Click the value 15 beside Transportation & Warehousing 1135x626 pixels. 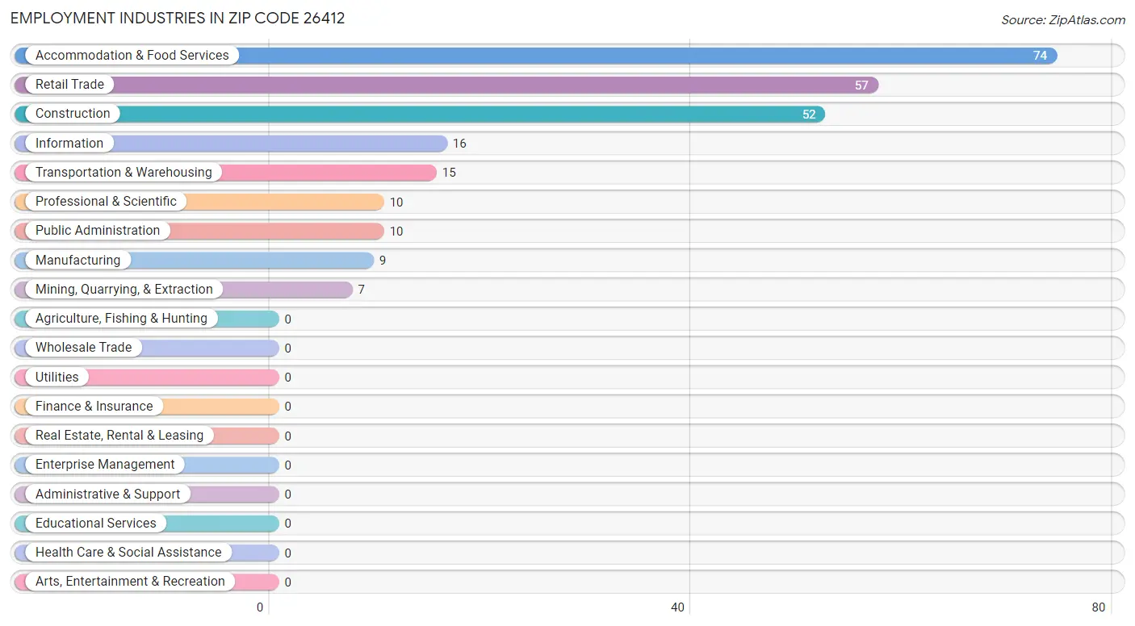(449, 173)
